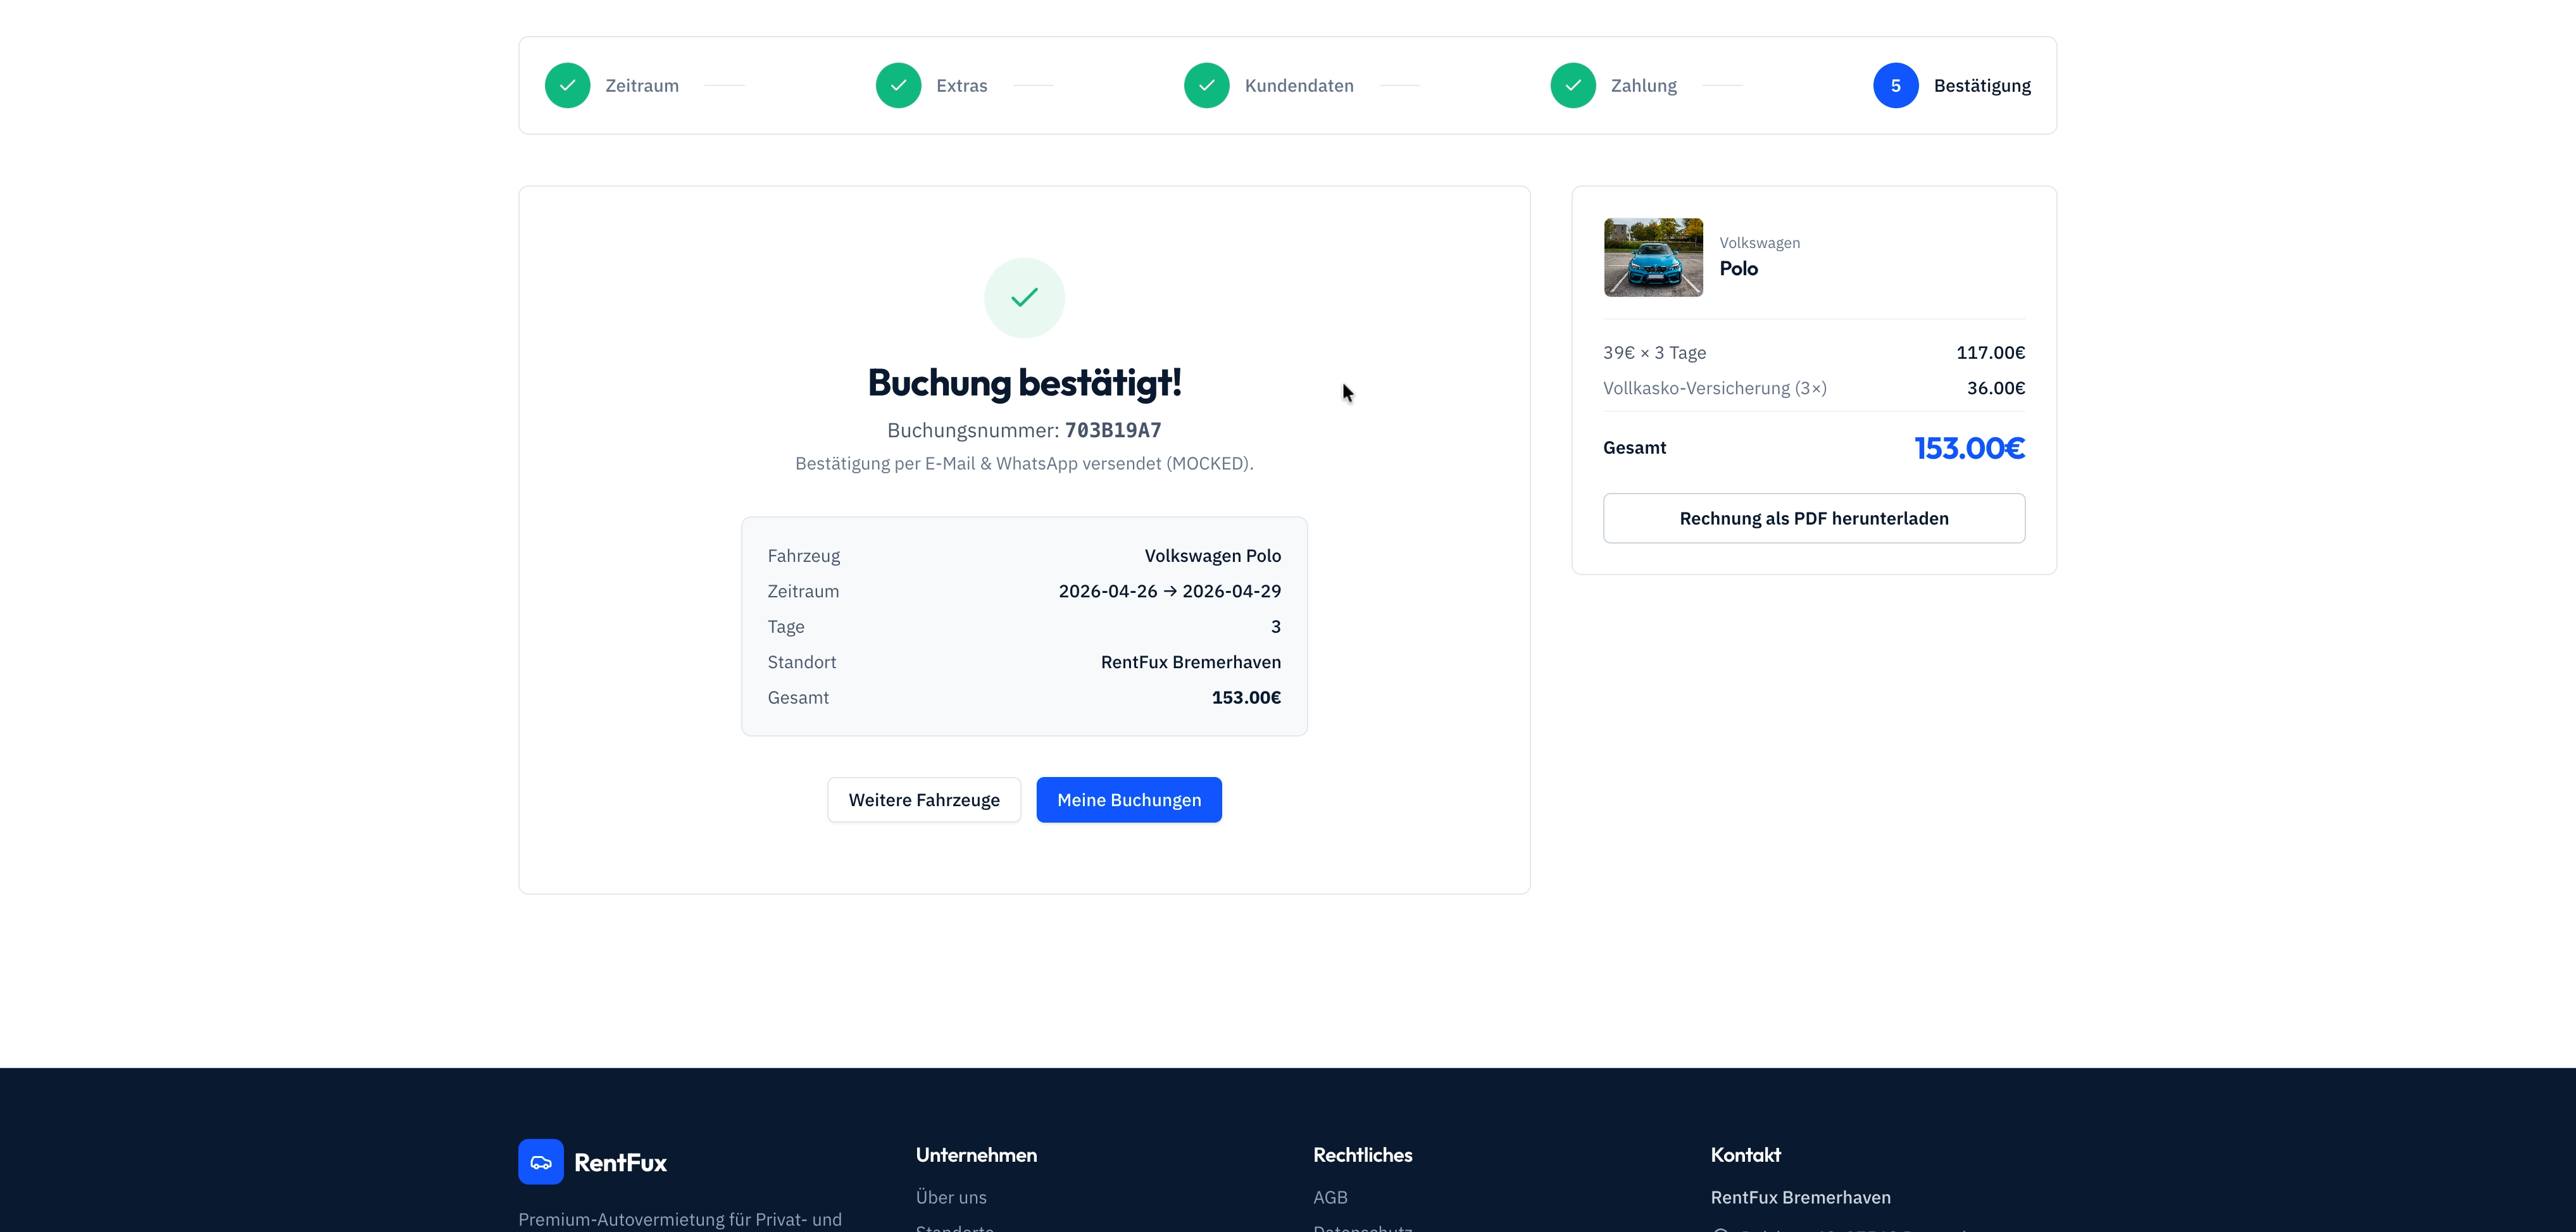Go back to the Zeitraum step label
Viewport: 2576px width, 1232px height.
click(642, 86)
